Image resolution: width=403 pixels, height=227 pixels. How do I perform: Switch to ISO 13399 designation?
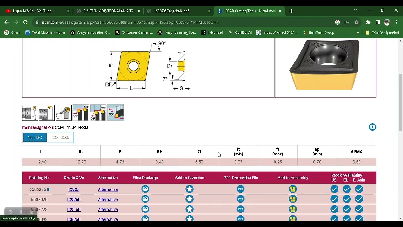point(60,137)
